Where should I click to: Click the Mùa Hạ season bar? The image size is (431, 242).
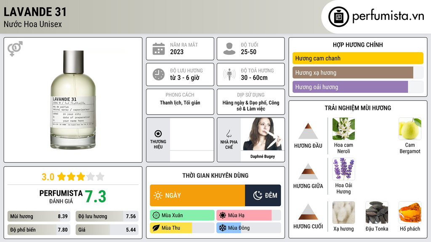249,215
